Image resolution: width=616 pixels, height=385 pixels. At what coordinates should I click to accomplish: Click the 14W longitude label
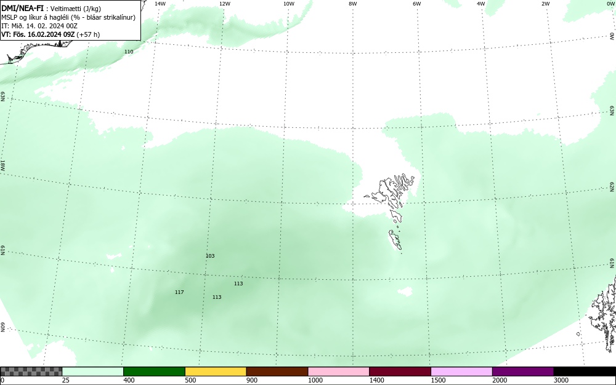coord(160,4)
